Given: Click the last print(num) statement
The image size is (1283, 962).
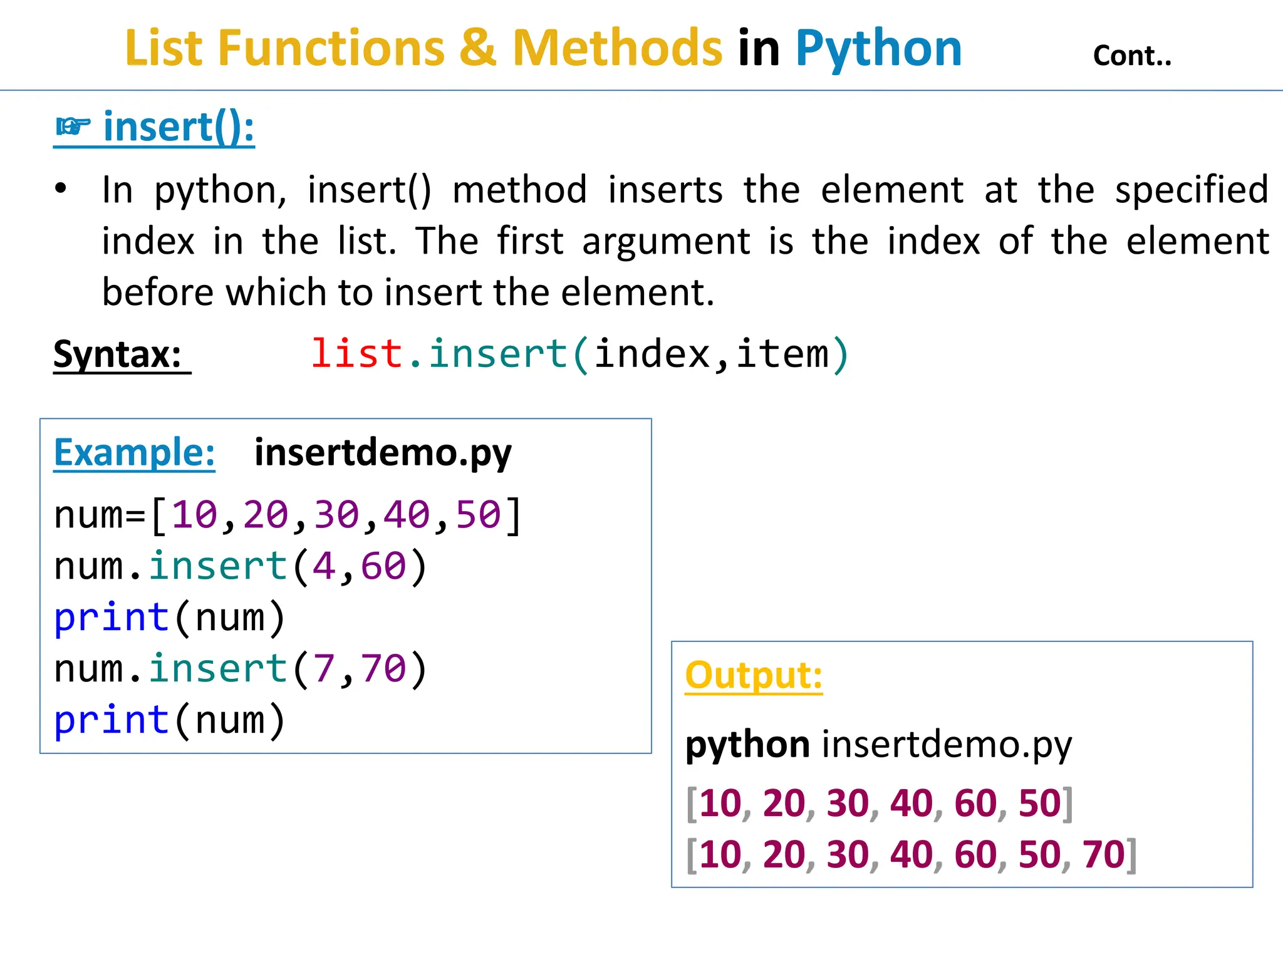Looking at the screenshot, I should [x=170, y=720].
